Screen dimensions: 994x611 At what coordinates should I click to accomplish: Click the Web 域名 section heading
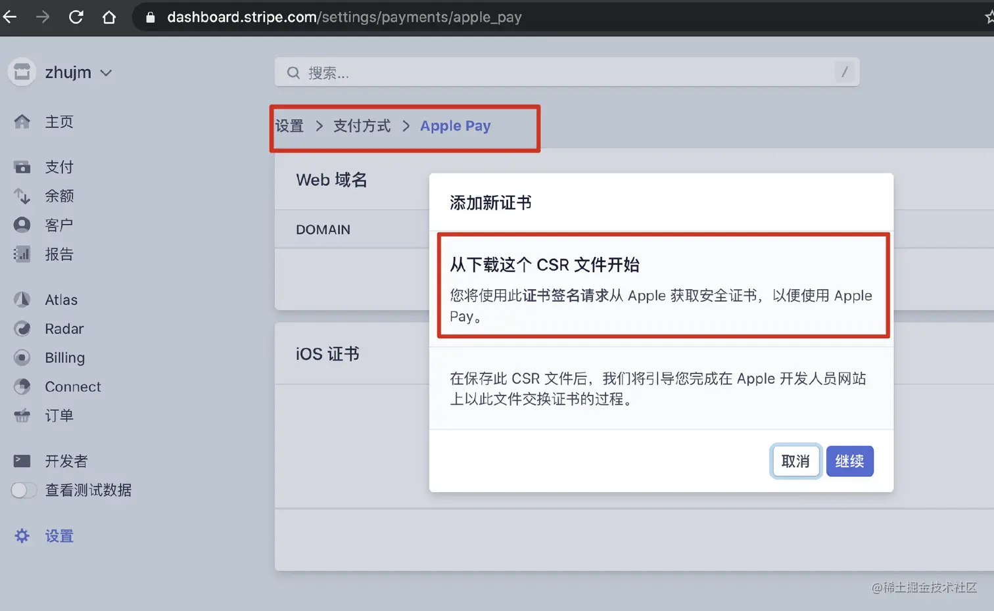point(331,179)
